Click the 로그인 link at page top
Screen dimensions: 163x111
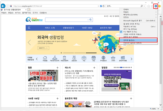pos(106,16)
